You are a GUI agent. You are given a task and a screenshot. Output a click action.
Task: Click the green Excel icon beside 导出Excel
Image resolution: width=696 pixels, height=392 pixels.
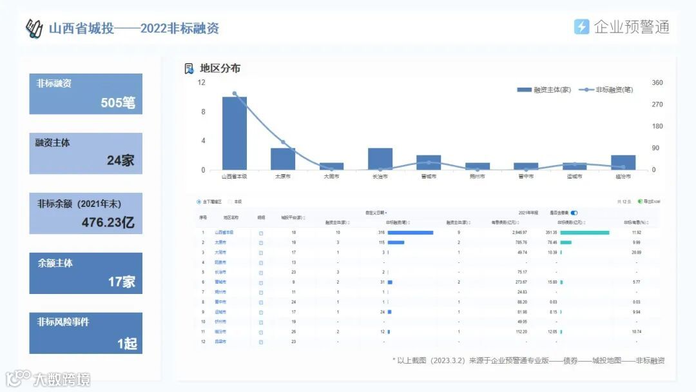[640, 202]
